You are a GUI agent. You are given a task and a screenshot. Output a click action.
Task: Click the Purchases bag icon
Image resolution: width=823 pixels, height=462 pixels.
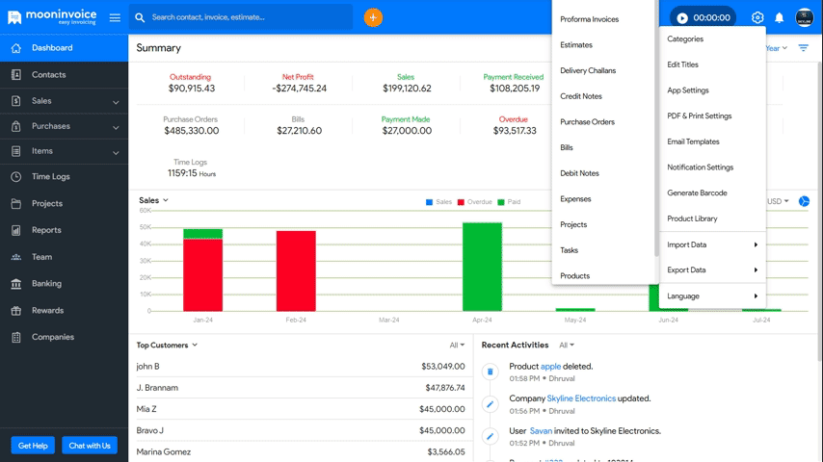16,126
